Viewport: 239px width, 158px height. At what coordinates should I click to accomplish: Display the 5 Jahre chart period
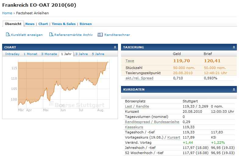pos(98,54)
